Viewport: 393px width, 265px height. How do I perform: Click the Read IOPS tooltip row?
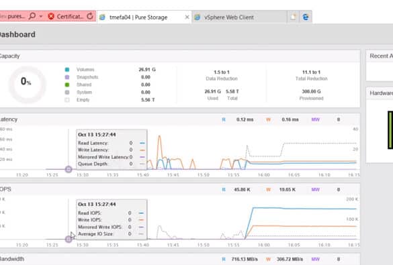pos(112,213)
